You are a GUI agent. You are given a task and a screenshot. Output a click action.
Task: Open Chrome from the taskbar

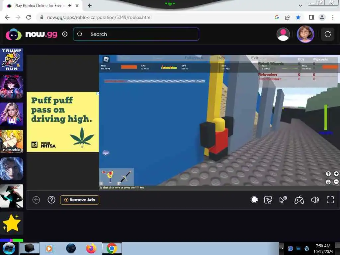(112, 248)
